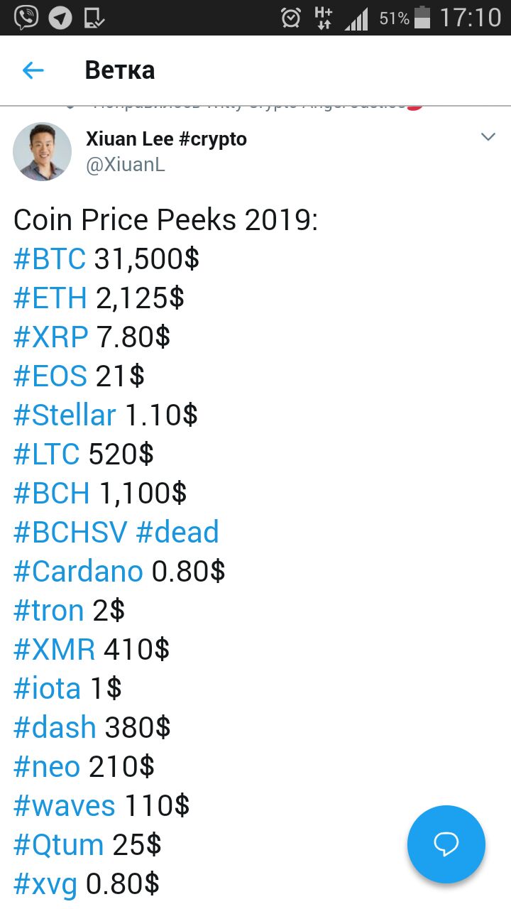
Task: Open the #XMR hashtag
Action: point(55,650)
